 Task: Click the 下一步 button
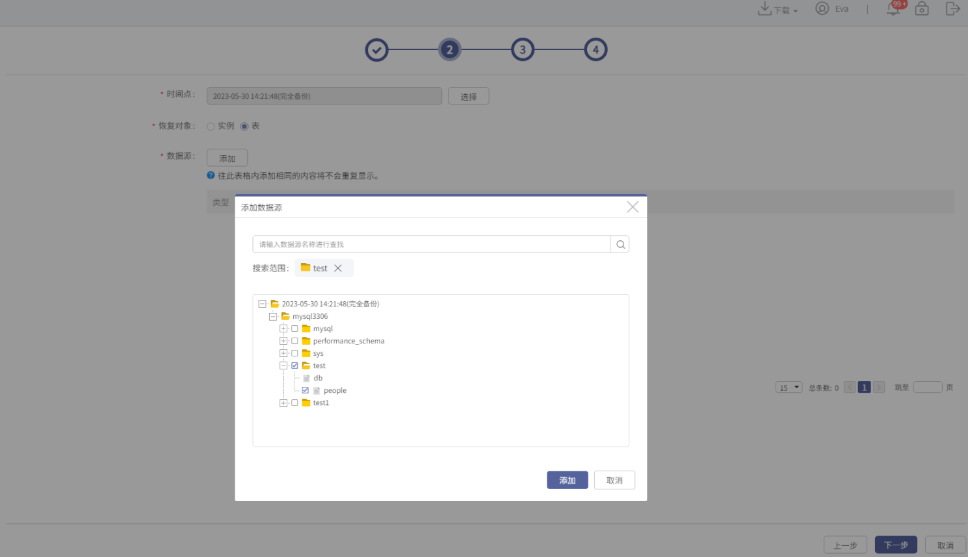tap(896, 545)
